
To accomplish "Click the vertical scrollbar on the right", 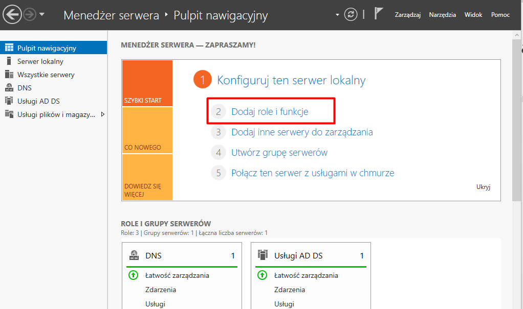I will pos(516,123).
